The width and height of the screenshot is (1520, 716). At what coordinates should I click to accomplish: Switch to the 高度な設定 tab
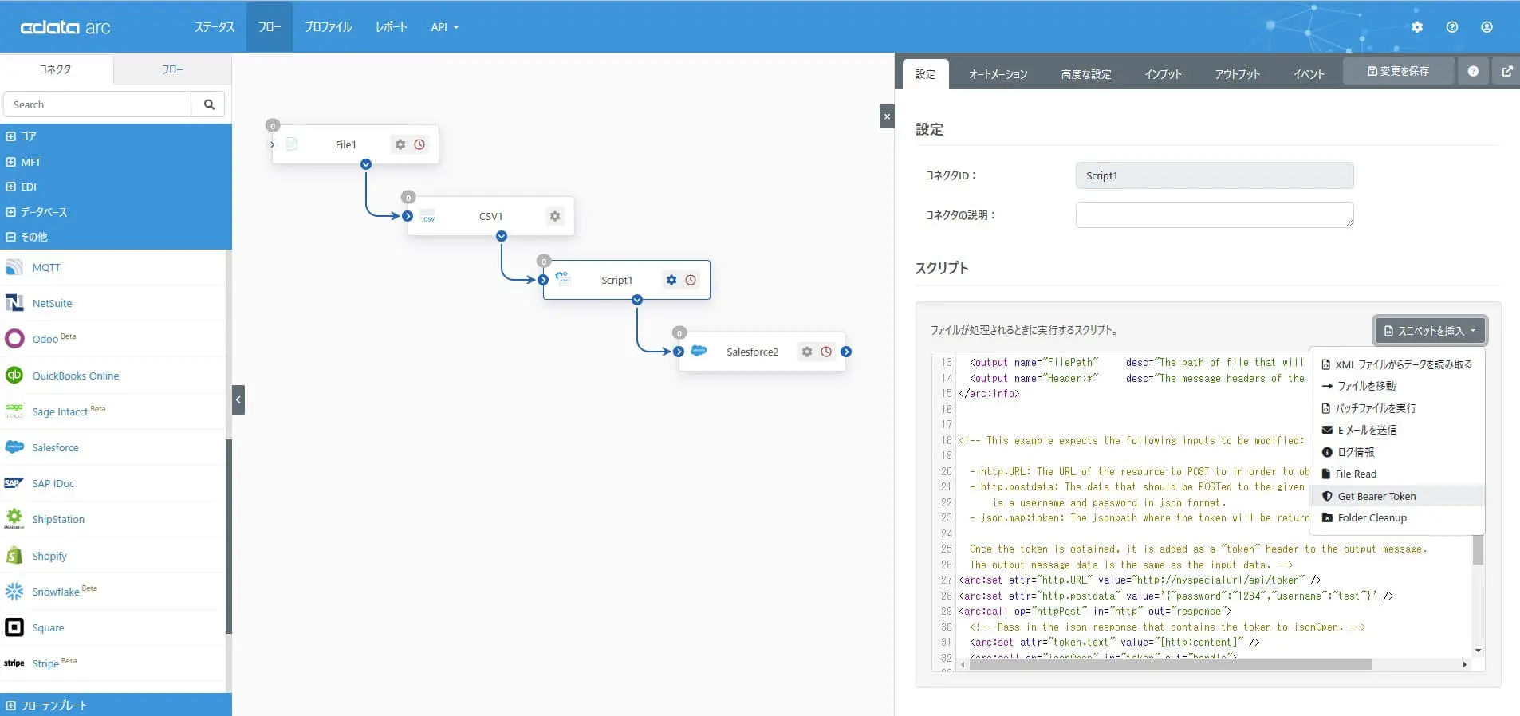click(x=1086, y=74)
